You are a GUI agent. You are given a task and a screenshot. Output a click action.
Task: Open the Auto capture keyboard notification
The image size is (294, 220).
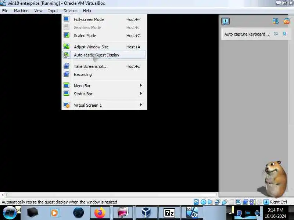[247, 34]
